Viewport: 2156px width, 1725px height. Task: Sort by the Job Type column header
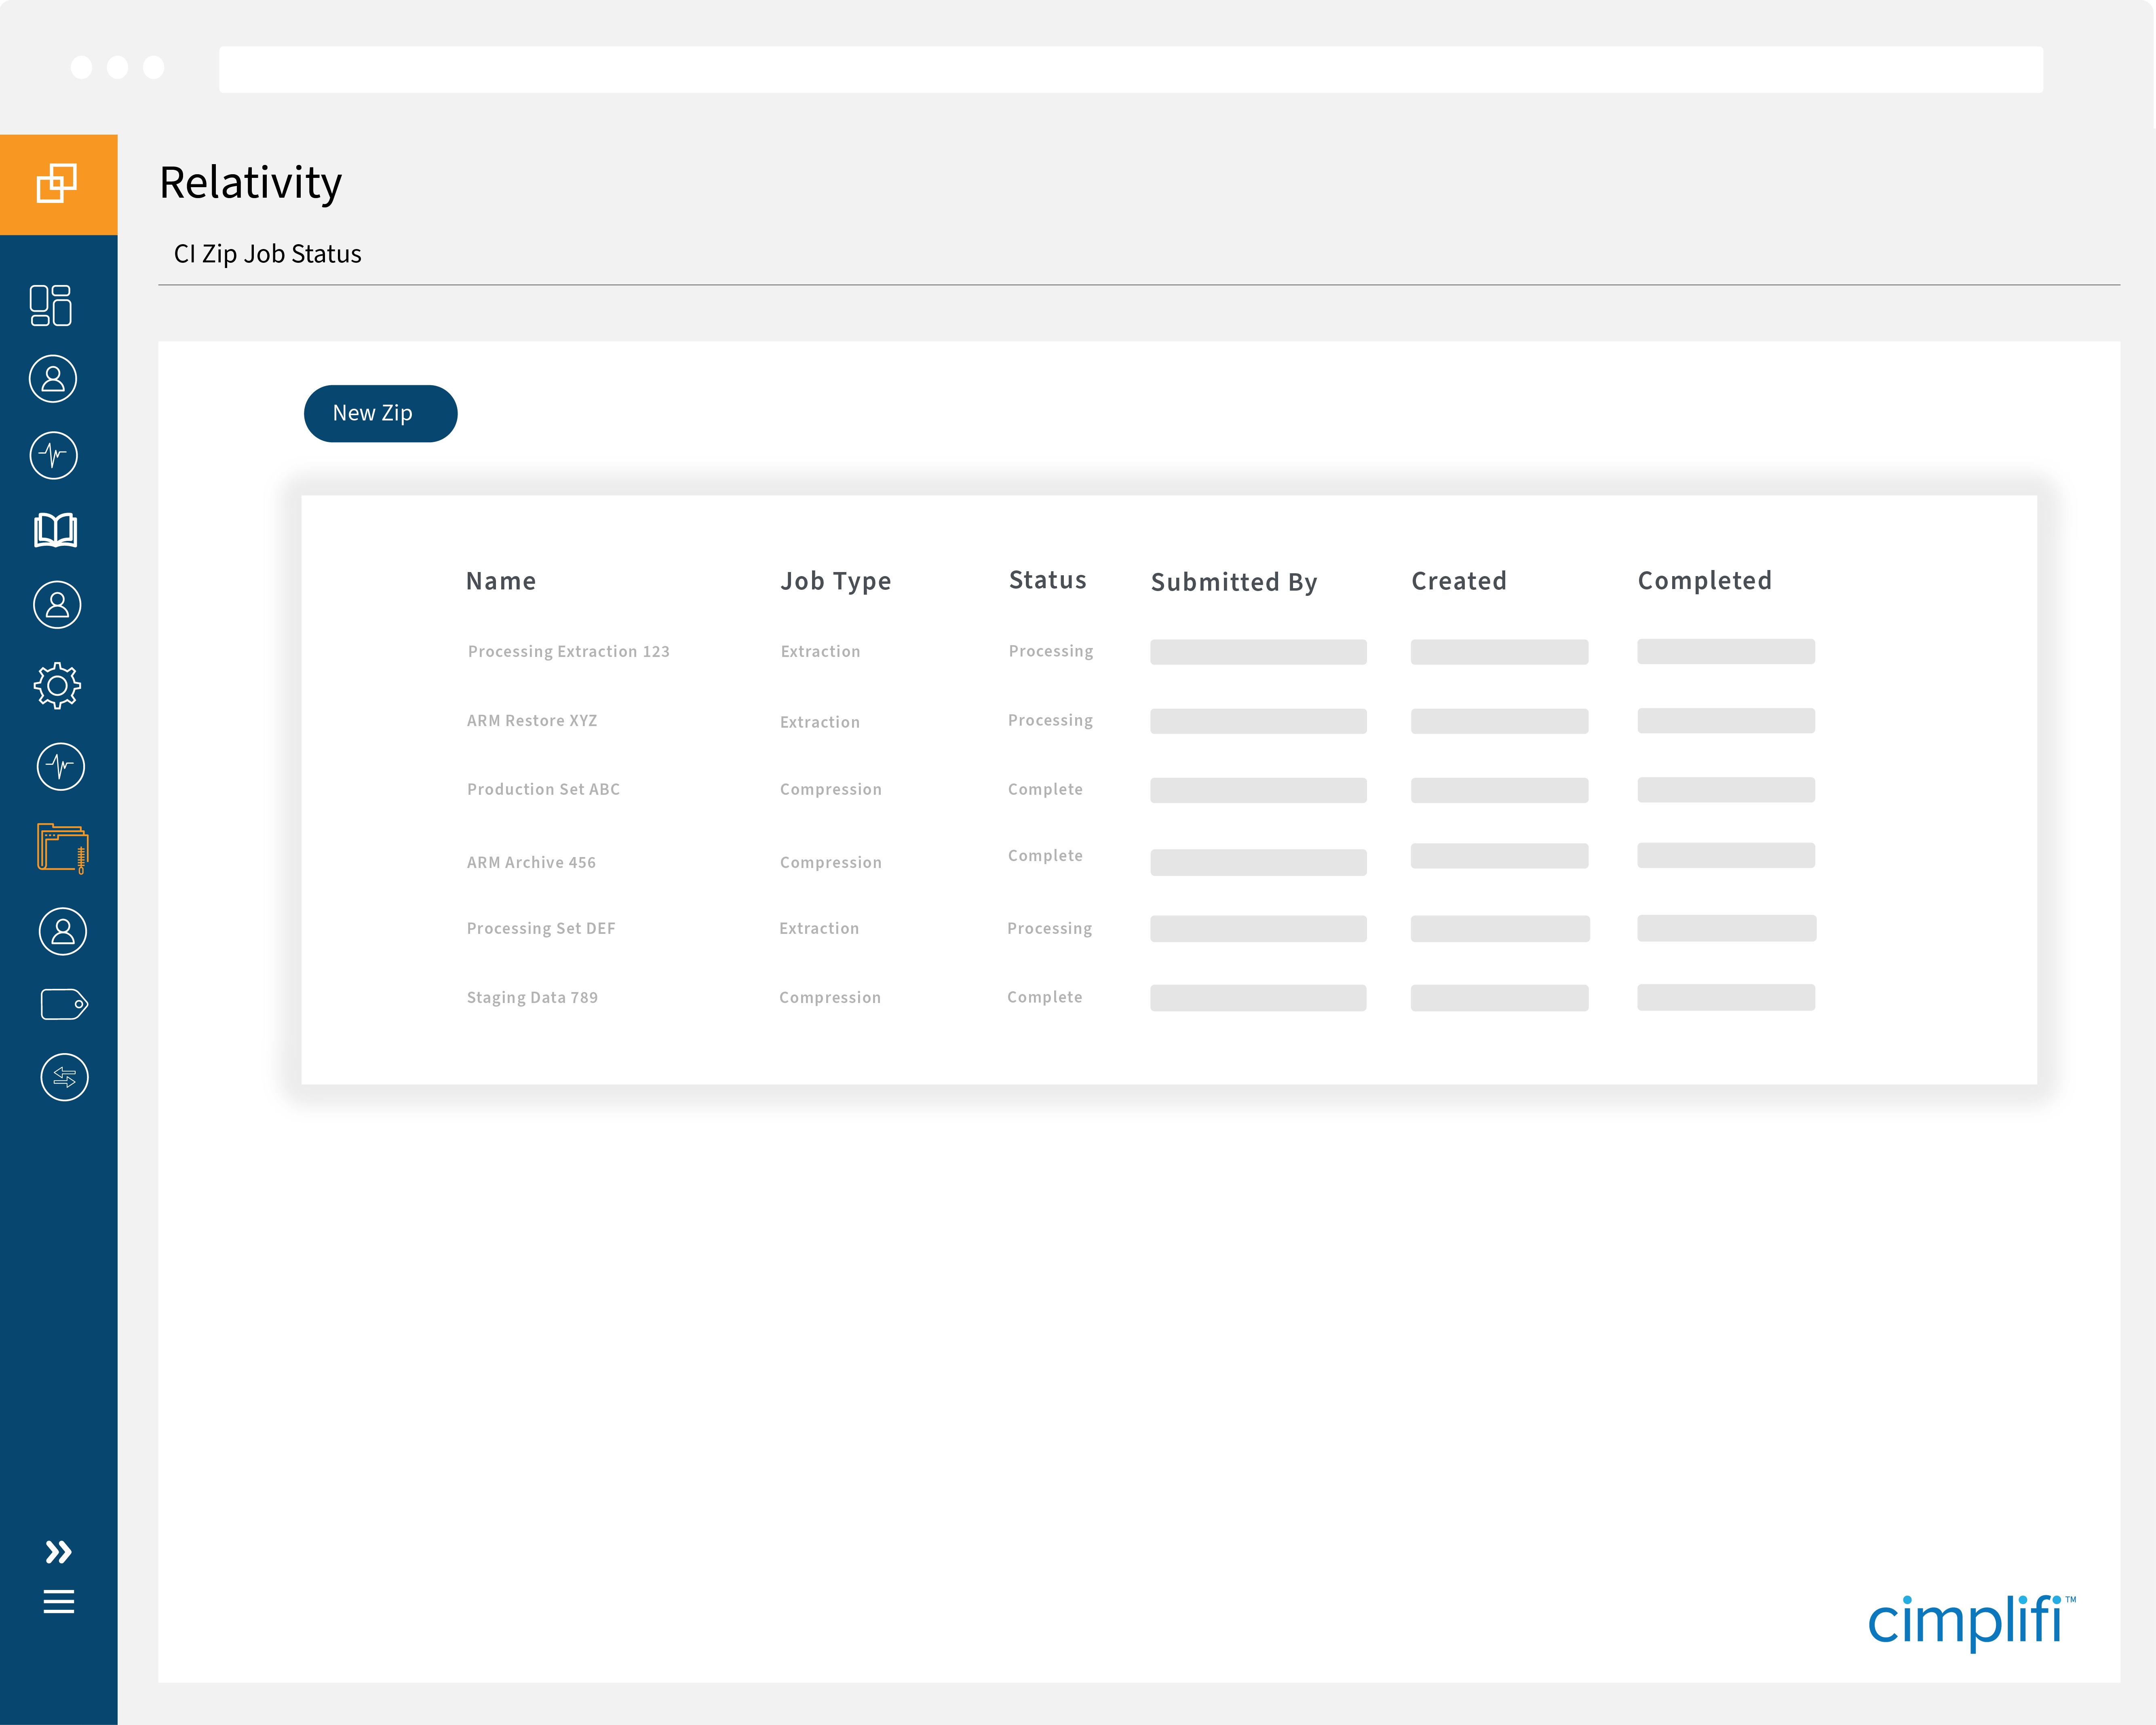click(x=836, y=581)
